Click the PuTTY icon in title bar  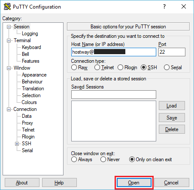(x=7, y=6)
